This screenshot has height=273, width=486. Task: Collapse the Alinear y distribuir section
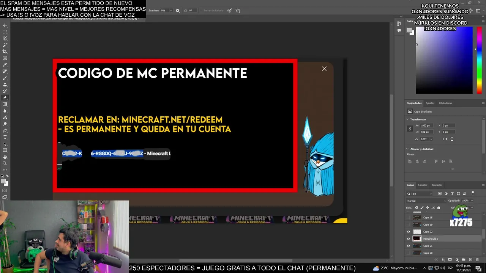pyautogui.click(x=407, y=149)
